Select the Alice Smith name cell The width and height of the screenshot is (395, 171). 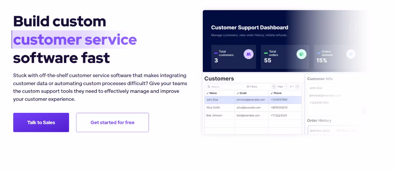(220, 108)
